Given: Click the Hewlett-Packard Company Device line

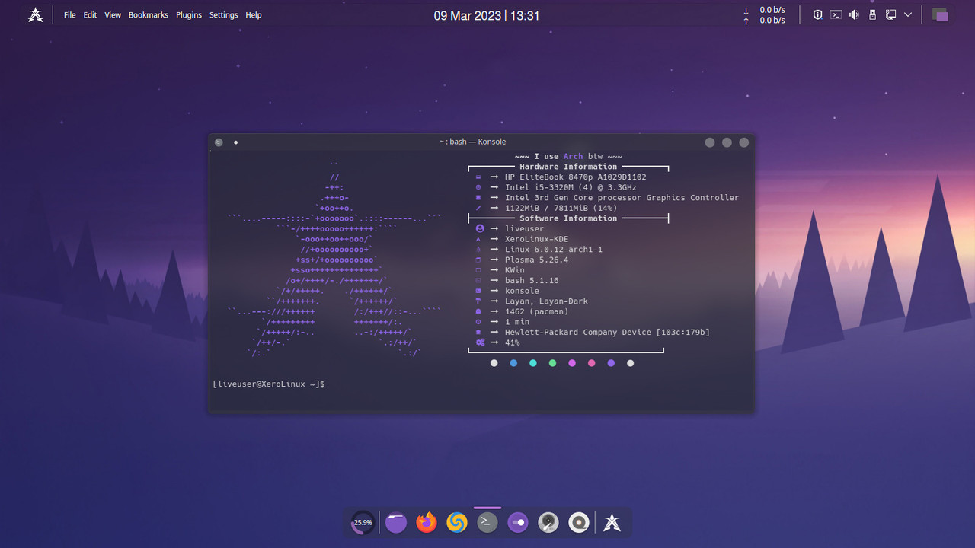Looking at the screenshot, I should coord(607,333).
